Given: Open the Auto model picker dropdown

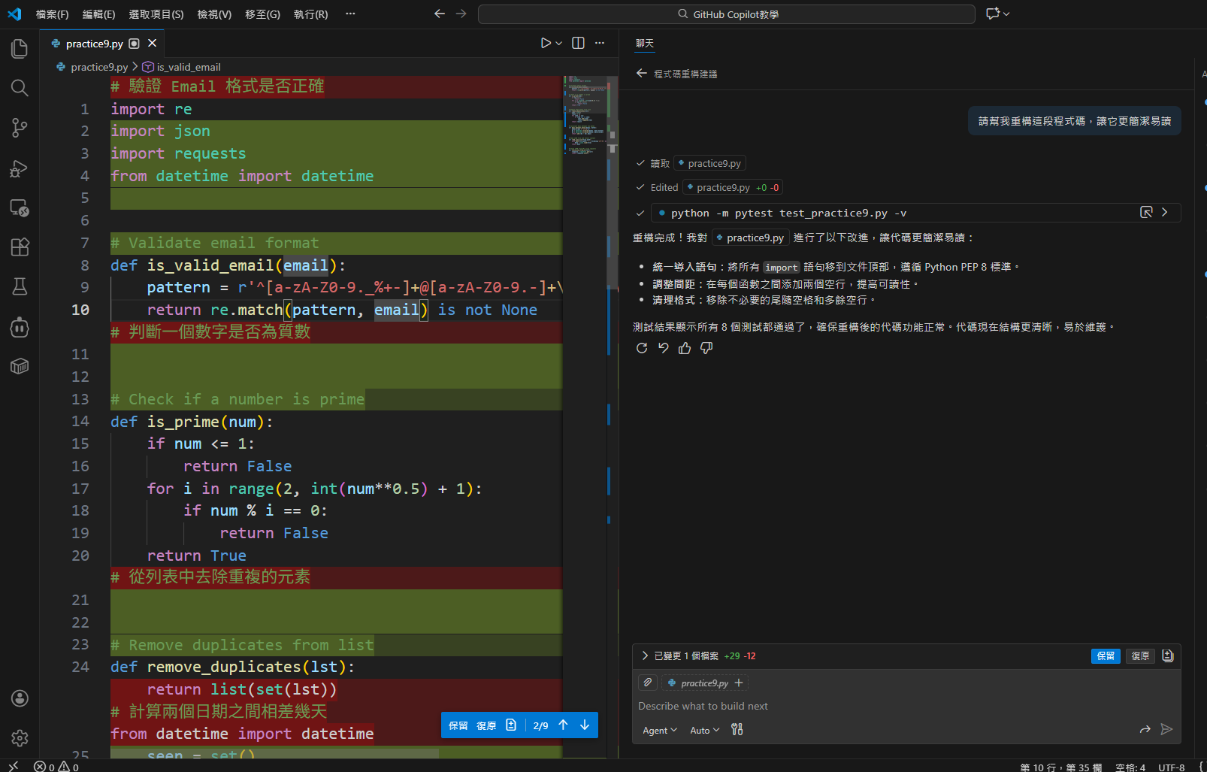Looking at the screenshot, I should pyautogui.click(x=704, y=730).
